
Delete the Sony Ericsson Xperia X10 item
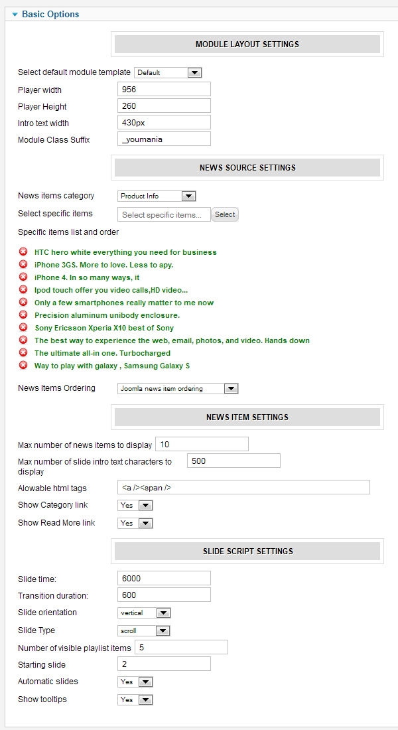pyautogui.click(x=23, y=328)
